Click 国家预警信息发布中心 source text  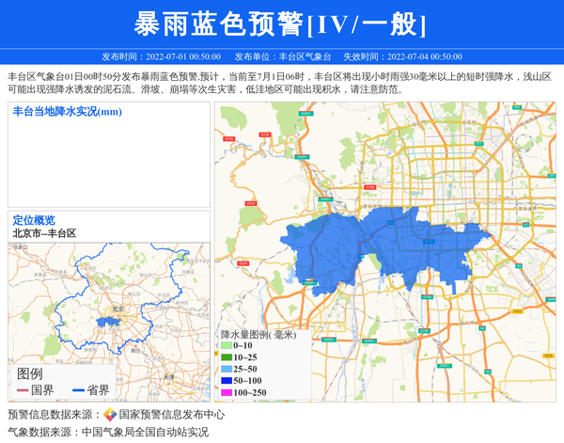(171, 415)
